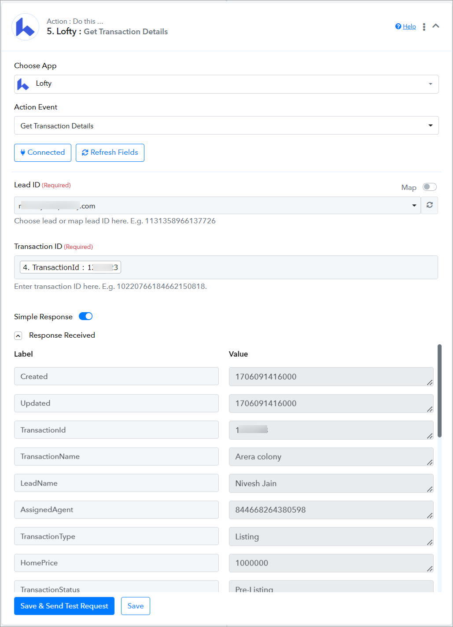Image resolution: width=453 pixels, height=627 pixels.
Task: Click the Transaction ID input field
Action: coord(226,267)
